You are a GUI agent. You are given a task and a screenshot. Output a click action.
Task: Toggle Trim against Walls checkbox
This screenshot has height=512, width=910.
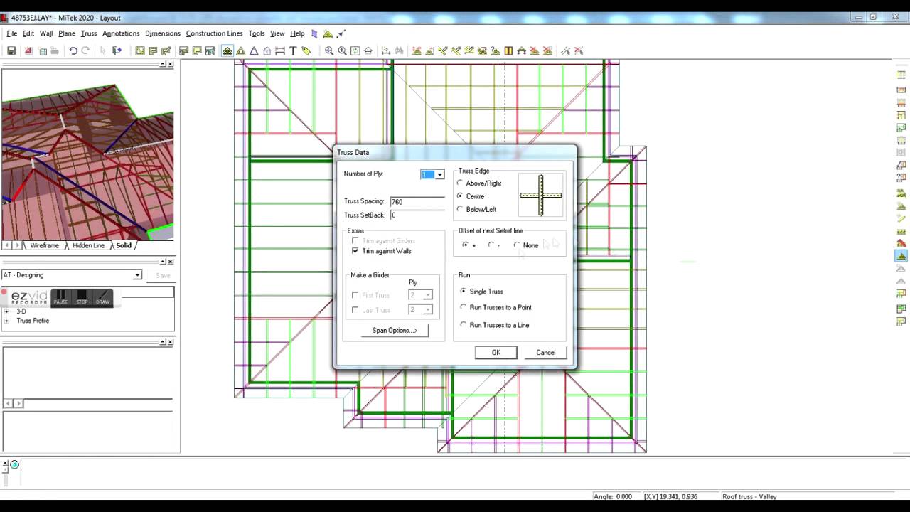(355, 251)
